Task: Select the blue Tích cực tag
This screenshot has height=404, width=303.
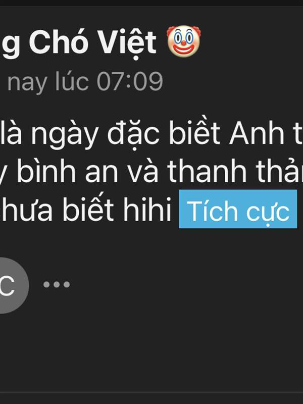Action: coord(238,209)
